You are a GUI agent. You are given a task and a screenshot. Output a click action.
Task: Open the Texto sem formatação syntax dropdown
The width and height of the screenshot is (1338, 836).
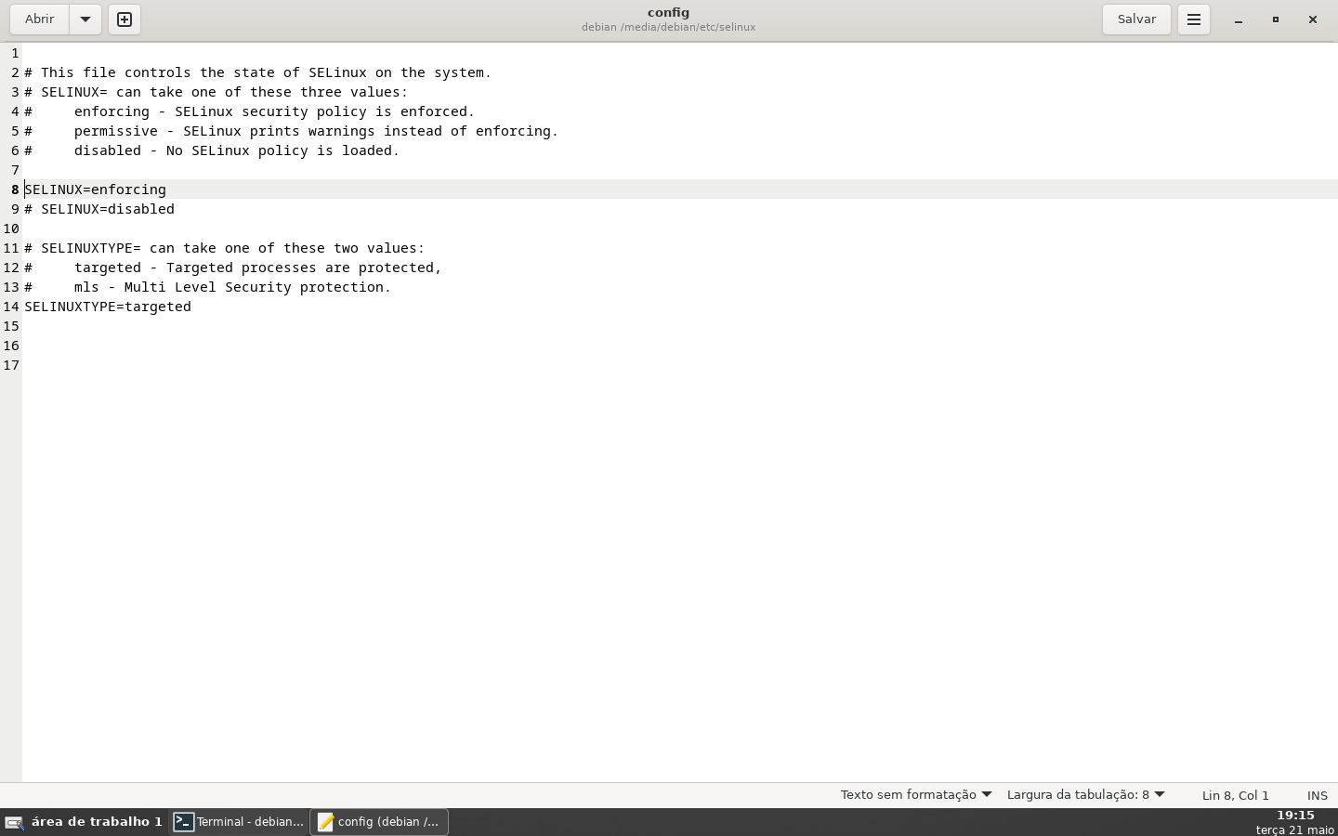click(916, 795)
